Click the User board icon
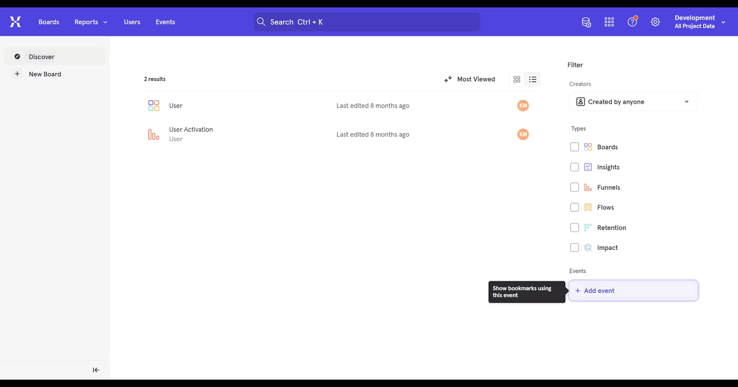 (x=154, y=106)
